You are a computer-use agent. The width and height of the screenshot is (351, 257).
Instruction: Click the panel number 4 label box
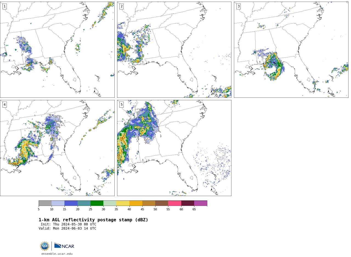4,105
